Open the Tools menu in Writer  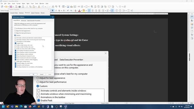click(x=37, y=4)
